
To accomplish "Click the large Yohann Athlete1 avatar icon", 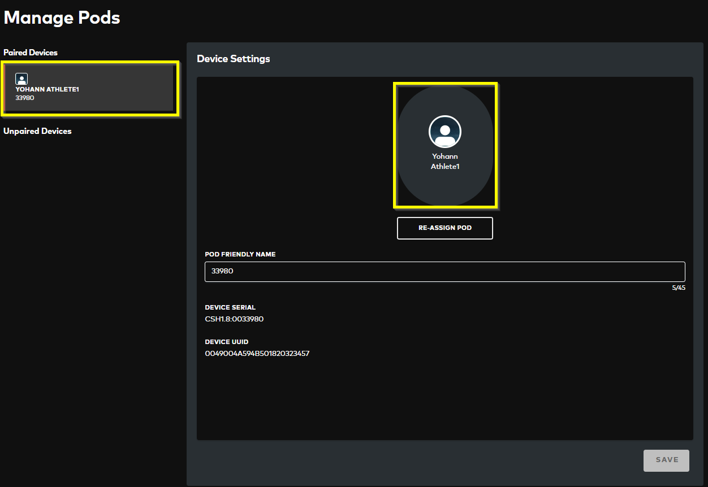I will (x=445, y=132).
